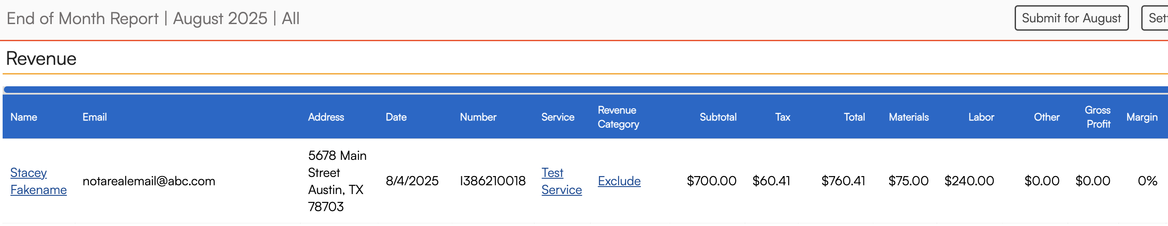Sort by the Gross Profit column header
Viewport: 1168px width, 226px height.
point(1097,117)
